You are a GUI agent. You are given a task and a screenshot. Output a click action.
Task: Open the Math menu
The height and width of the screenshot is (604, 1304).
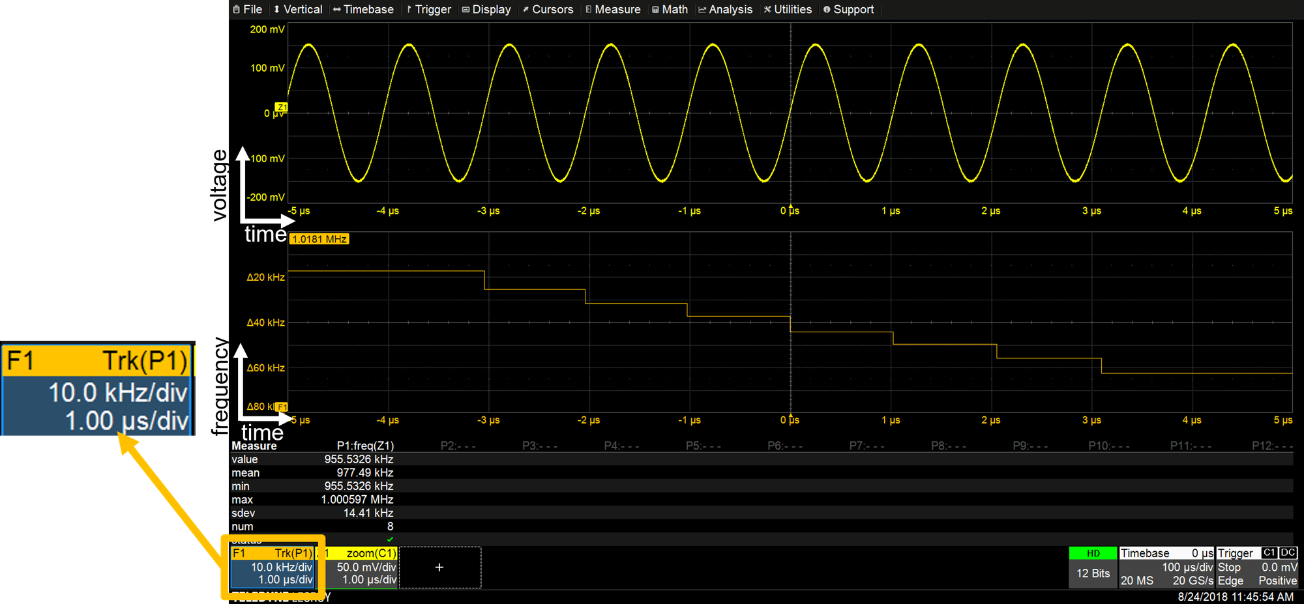[670, 9]
